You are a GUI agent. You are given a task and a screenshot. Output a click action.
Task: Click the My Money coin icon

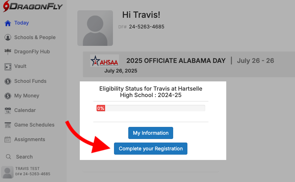(x=7, y=96)
